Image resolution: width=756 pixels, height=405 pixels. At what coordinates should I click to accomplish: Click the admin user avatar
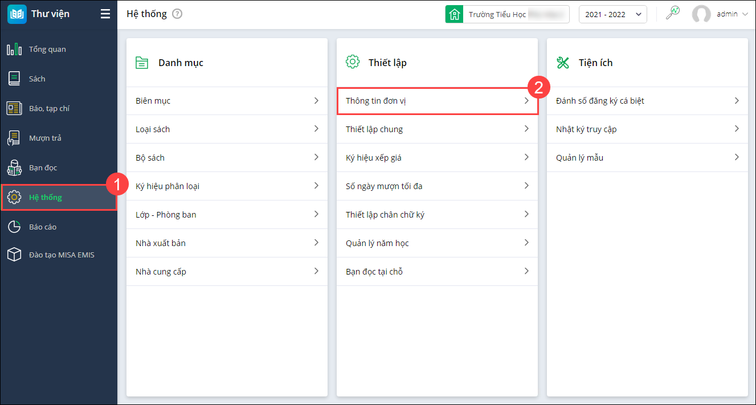tap(701, 14)
